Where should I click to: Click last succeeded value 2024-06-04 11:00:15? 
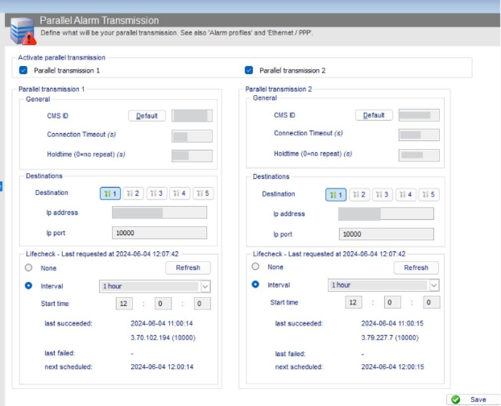(x=392, y=323)
